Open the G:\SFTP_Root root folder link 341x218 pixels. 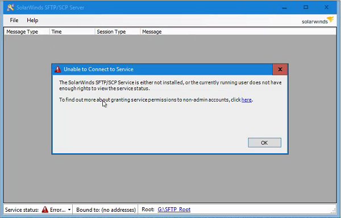coord(174,209)
